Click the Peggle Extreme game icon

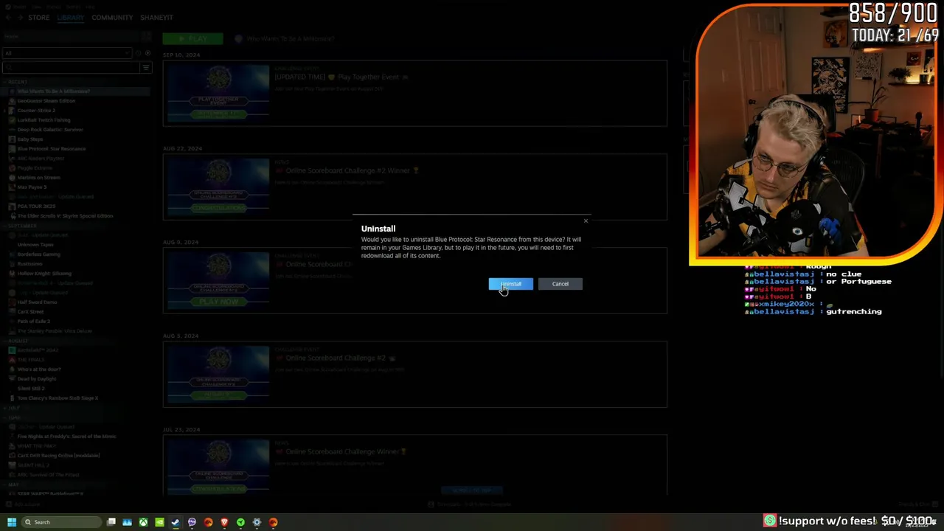coord(12,168)
